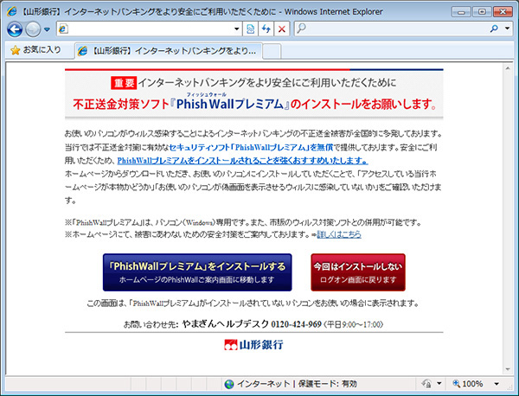The width and height of the screenshot is (519, 396).
Task: Click the page icon in address bar
Action: click(63, 29)
